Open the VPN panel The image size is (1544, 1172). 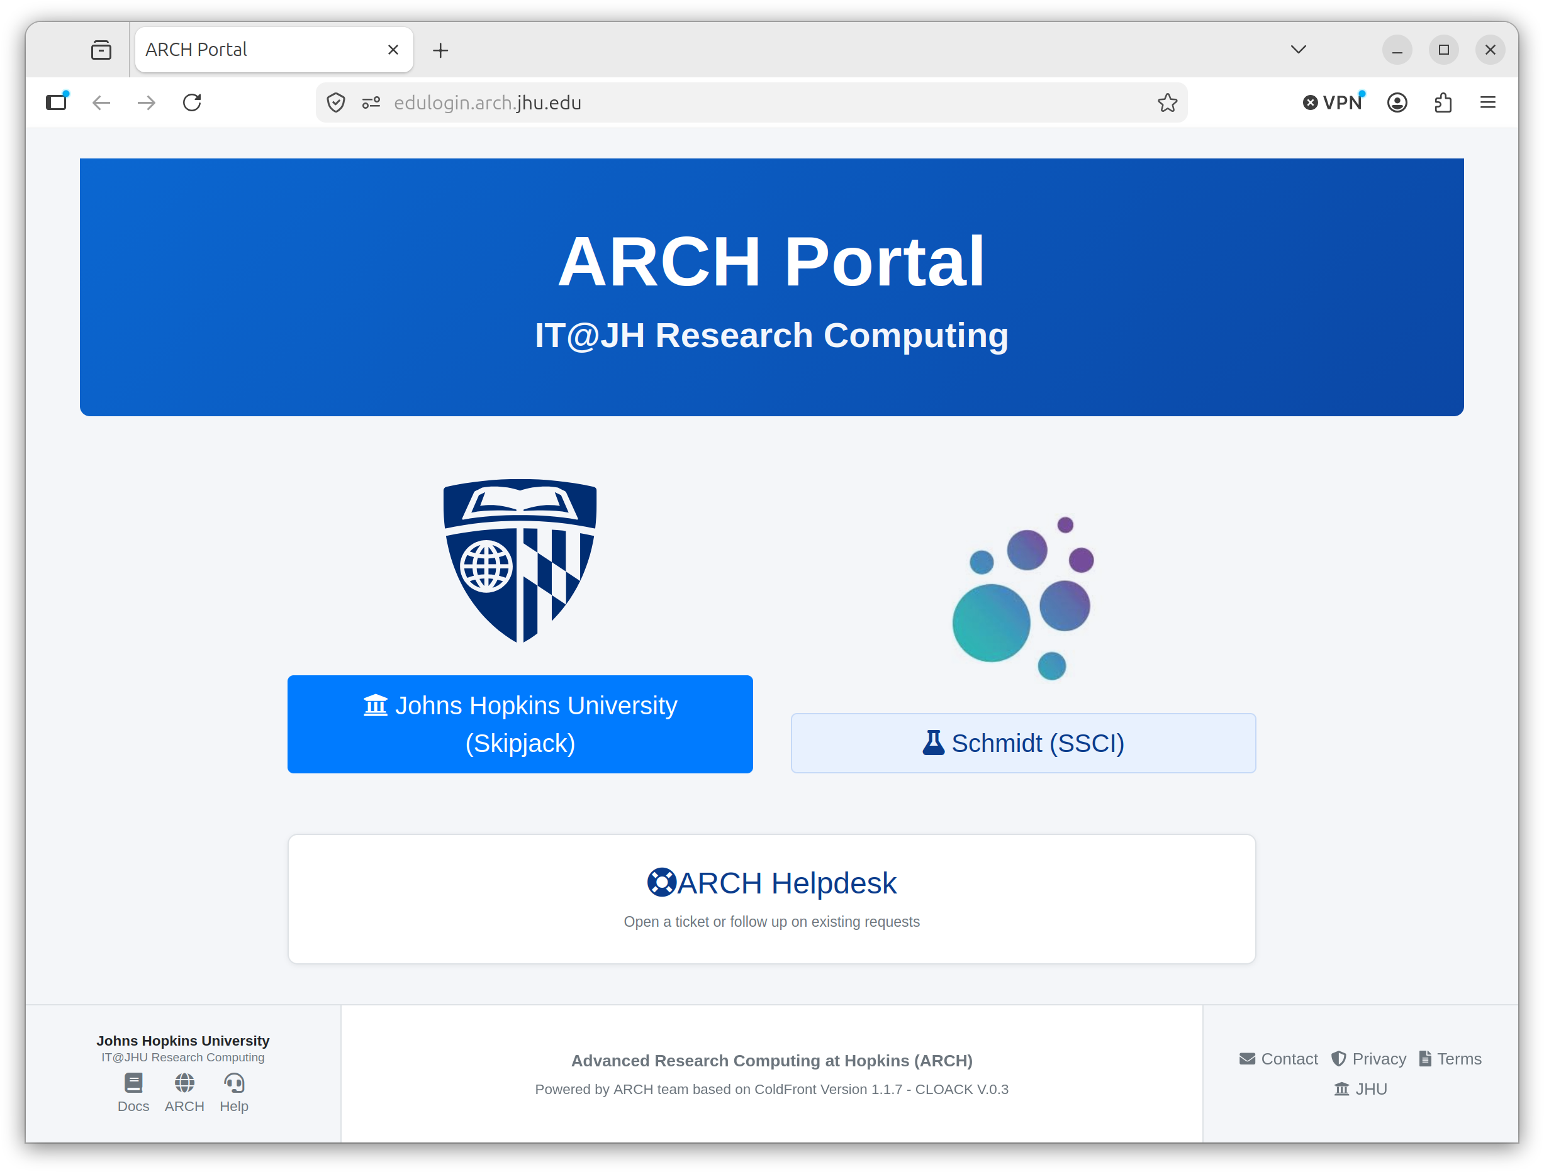click(x=1333, y=102)
